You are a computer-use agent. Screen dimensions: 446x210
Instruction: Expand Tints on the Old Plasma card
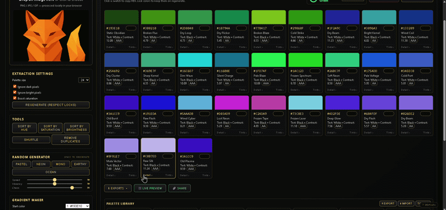pyautogui.click(x=206, y=175)
